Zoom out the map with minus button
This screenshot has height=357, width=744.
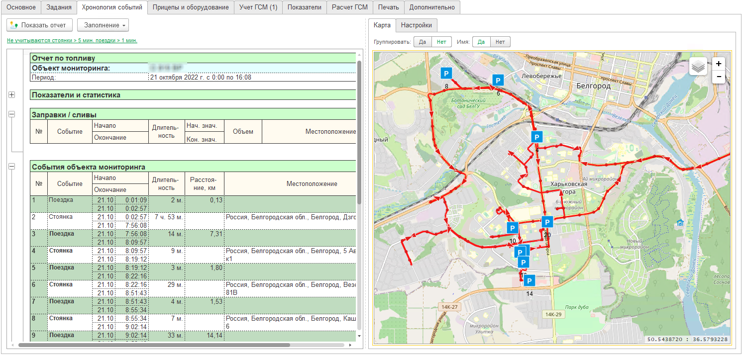[719, 77]
